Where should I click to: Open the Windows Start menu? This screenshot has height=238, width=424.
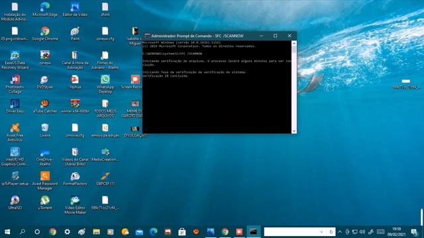coord(7,232)
